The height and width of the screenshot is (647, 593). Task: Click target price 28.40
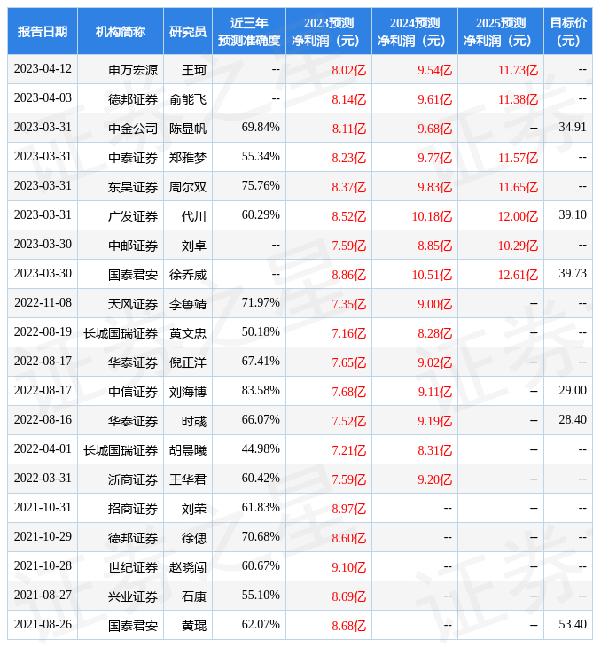(573, 420)
